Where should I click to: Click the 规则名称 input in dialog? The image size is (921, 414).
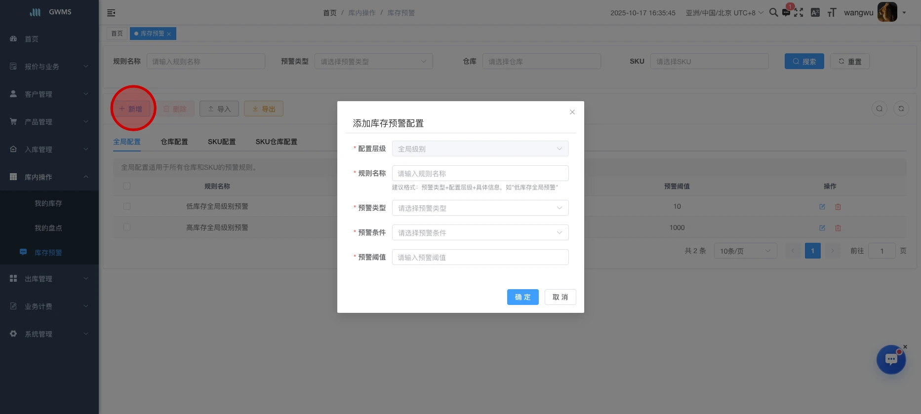(x=480, y=173)
